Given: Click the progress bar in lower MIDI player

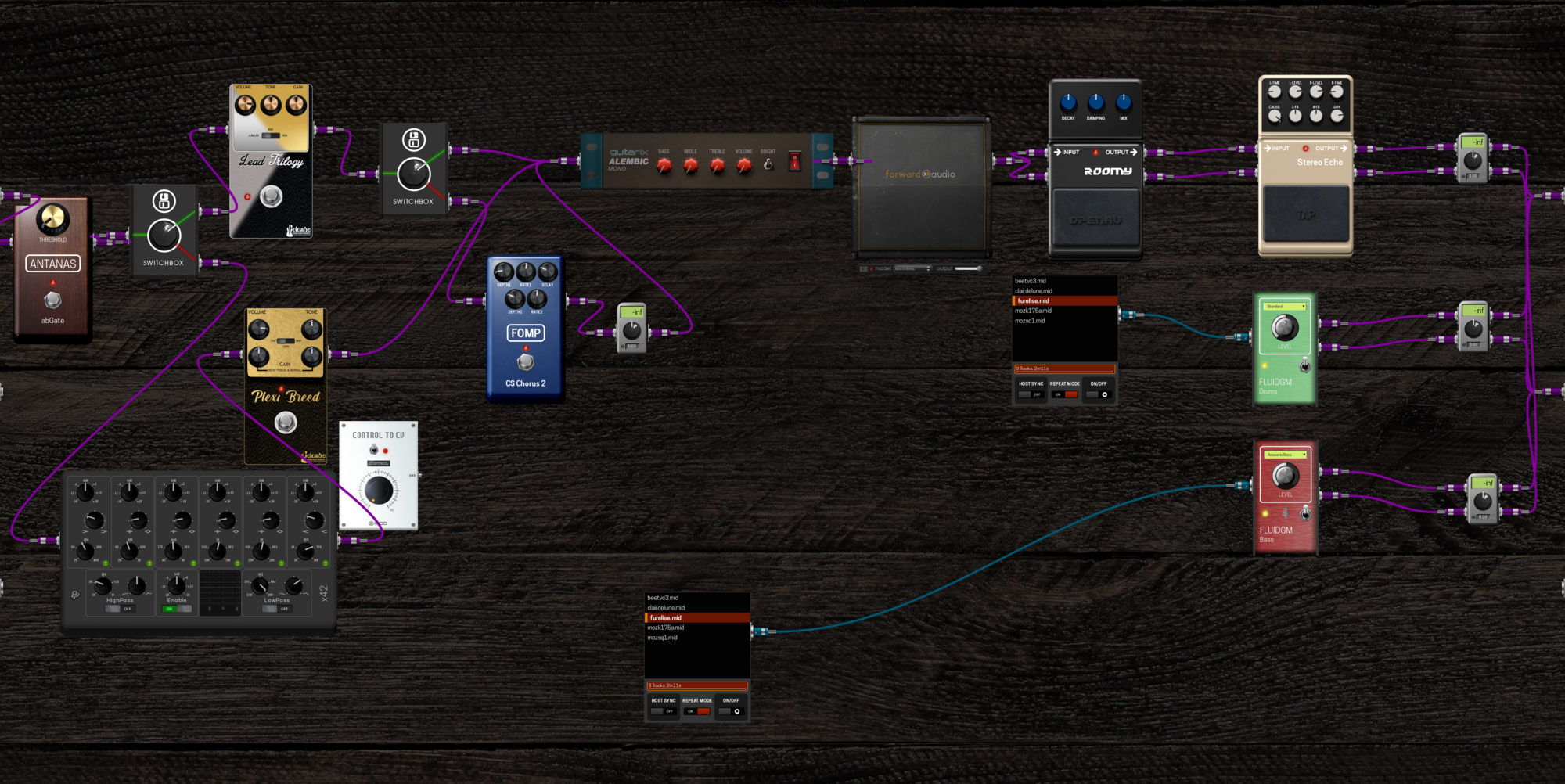Looking at the screenshot, I should coord(697,685).
